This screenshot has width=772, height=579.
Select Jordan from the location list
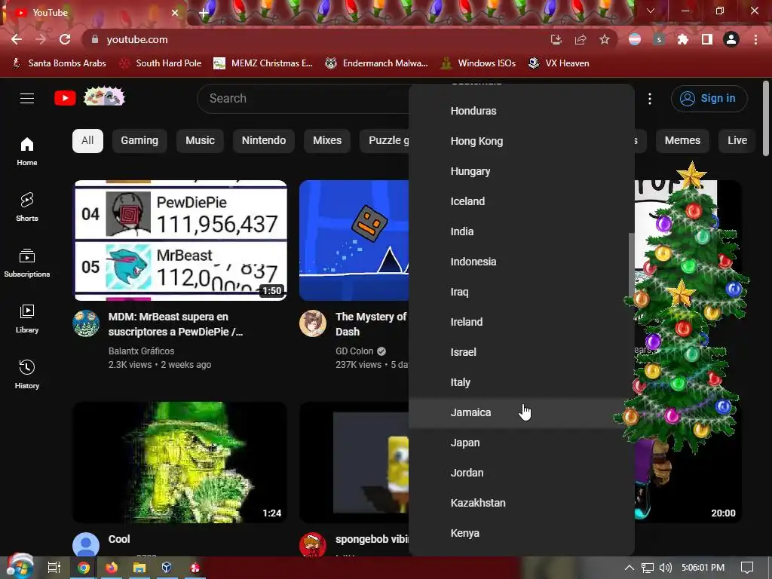[x=522, y=473]
